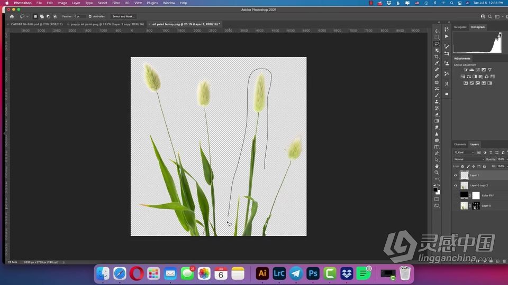Change screen mode icon
The height and width of the screenshot is (285, 508).
437,205
